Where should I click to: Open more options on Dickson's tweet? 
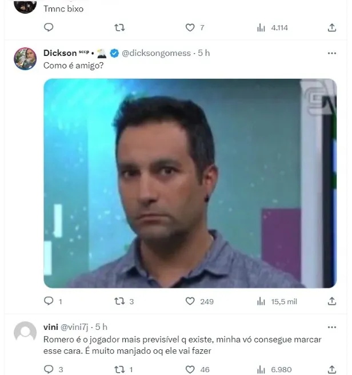[x=332, y=53]
